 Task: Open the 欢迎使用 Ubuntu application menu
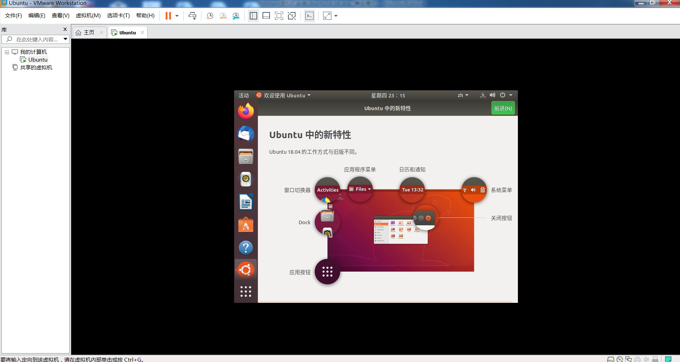coord(283,96)
